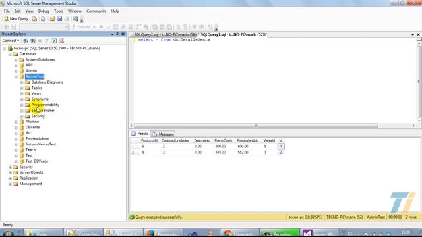Screen dimensions: 422x237
Task: Expand the Programmability folder
Action: [x=22, y=105]
